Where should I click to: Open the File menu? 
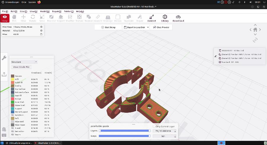tap(5, 12)
